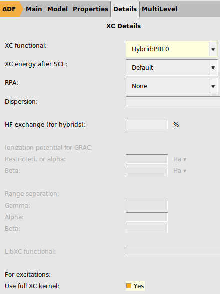
Task: Switch to the Model tab
Action: [x=57, y=9]
